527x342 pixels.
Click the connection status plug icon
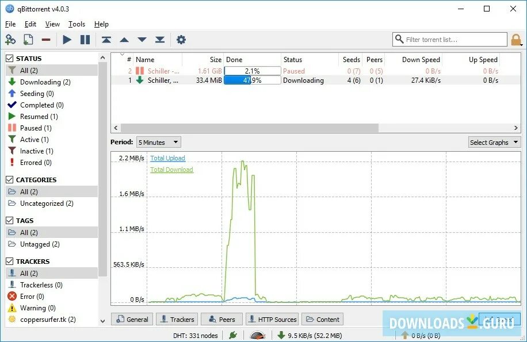[x=233, y=335]
